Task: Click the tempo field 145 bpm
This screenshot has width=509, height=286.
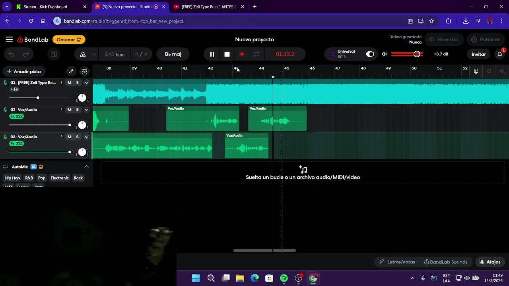Action: (115, 54)
